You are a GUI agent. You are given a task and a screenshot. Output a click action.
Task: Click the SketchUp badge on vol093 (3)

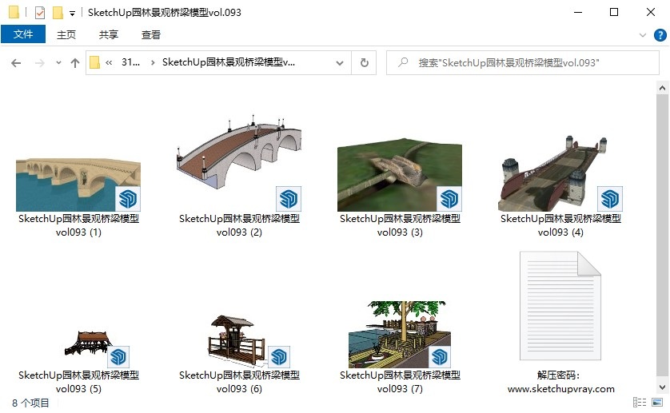[x=449, y=199]
